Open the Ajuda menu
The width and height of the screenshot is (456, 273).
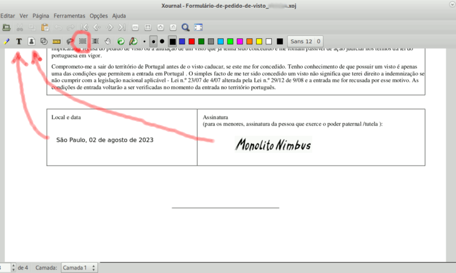119,16
